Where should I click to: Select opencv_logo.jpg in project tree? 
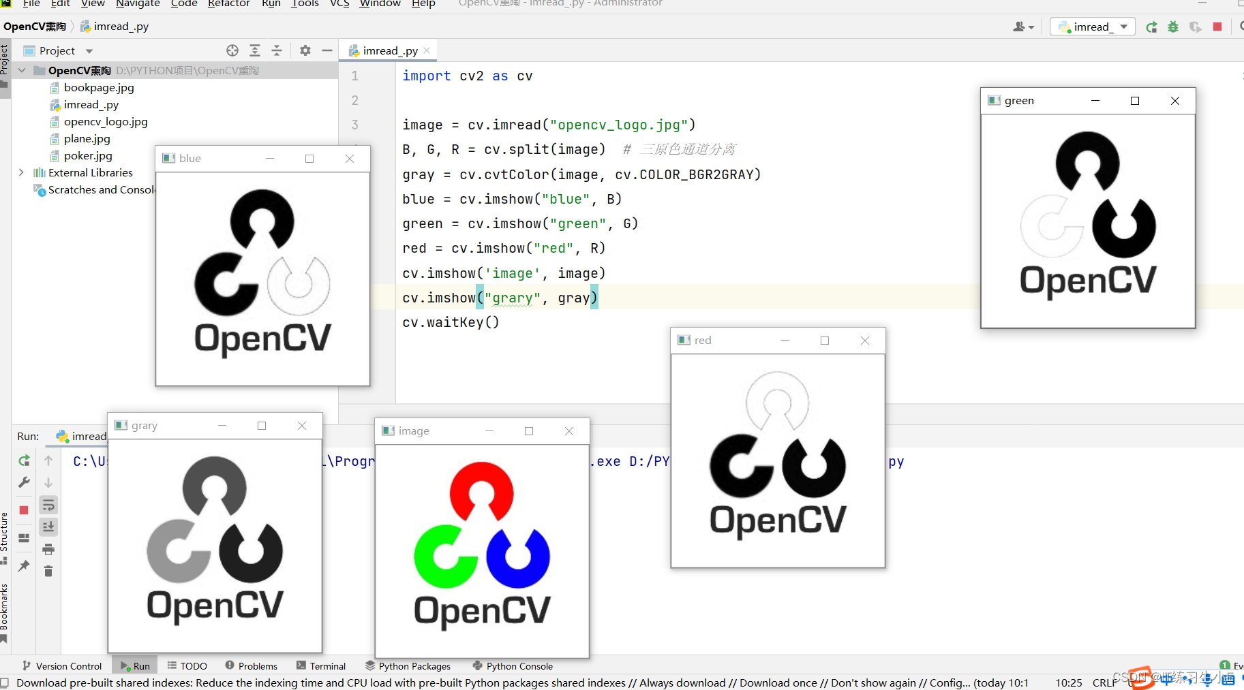[106, 121]
